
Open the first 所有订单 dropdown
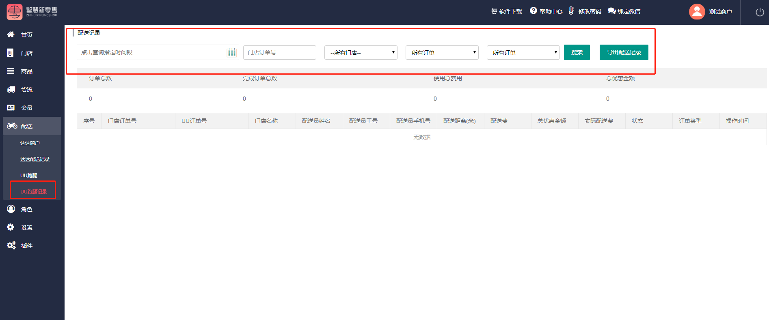click(x=442, y=53)
